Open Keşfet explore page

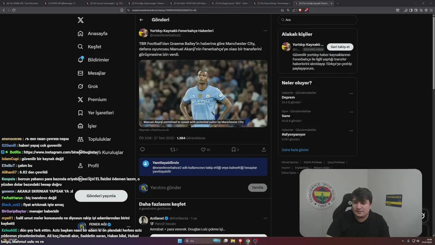89,47
